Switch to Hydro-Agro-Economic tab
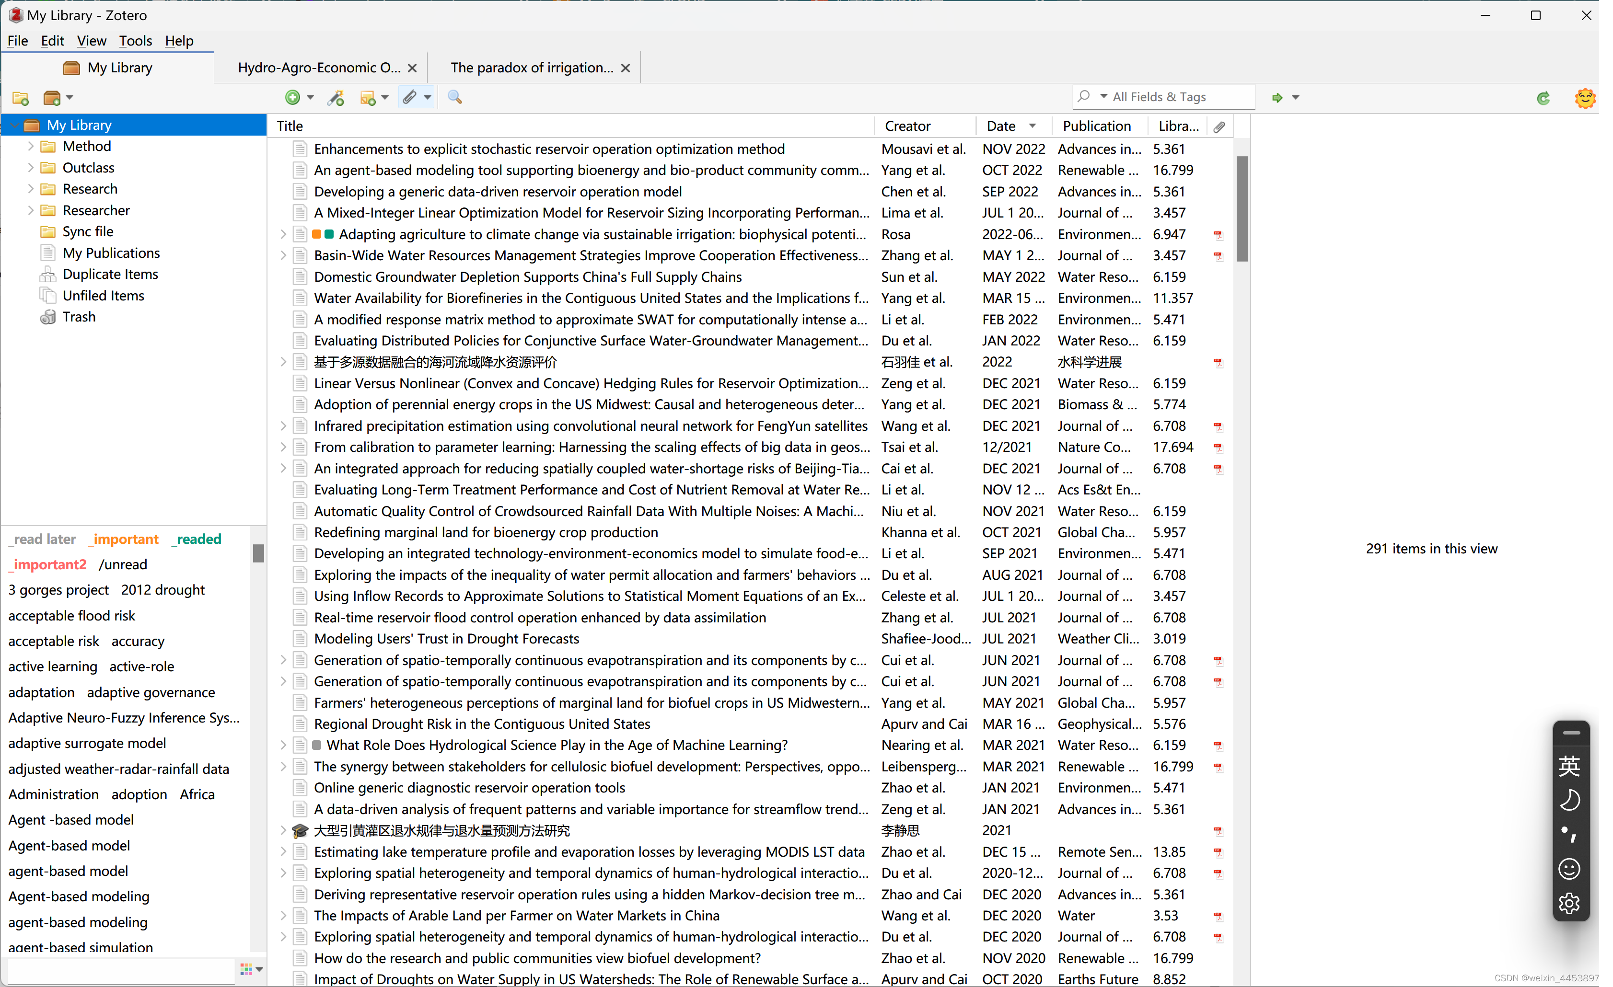The width and height of the screenshot is (1613, 987). pyautogui.click(x=319, y=68)
